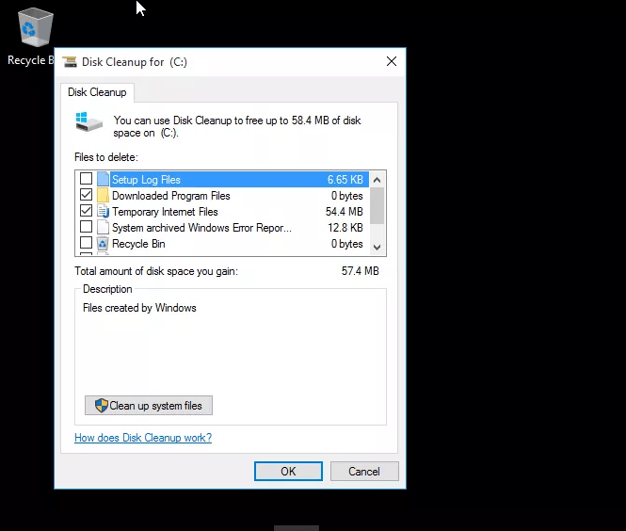626x531 pixels.
Task: Click the Clean up system files button
Action: click(149, 406)
